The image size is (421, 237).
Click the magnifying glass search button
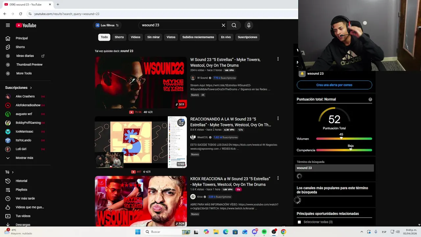point(234,25)
